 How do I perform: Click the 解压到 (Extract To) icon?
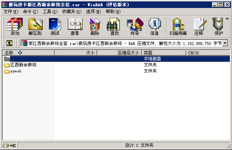35,26
